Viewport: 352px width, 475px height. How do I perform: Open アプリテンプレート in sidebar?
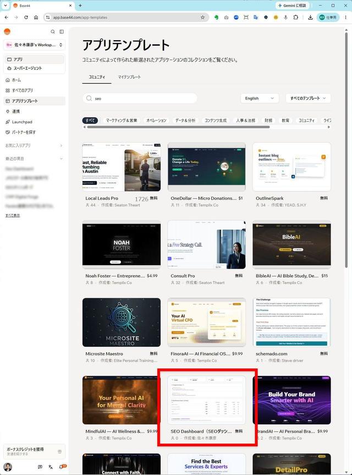coord(34,101)
